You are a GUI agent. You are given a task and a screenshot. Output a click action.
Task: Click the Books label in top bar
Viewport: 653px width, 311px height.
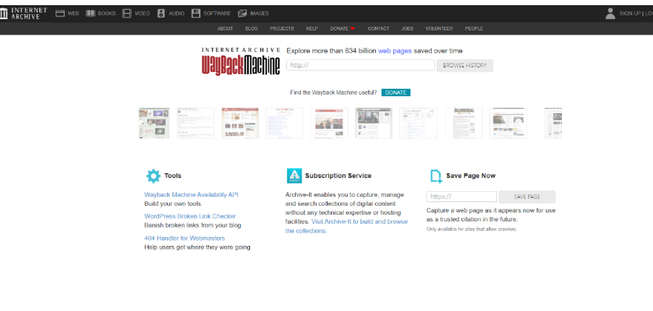107,13
